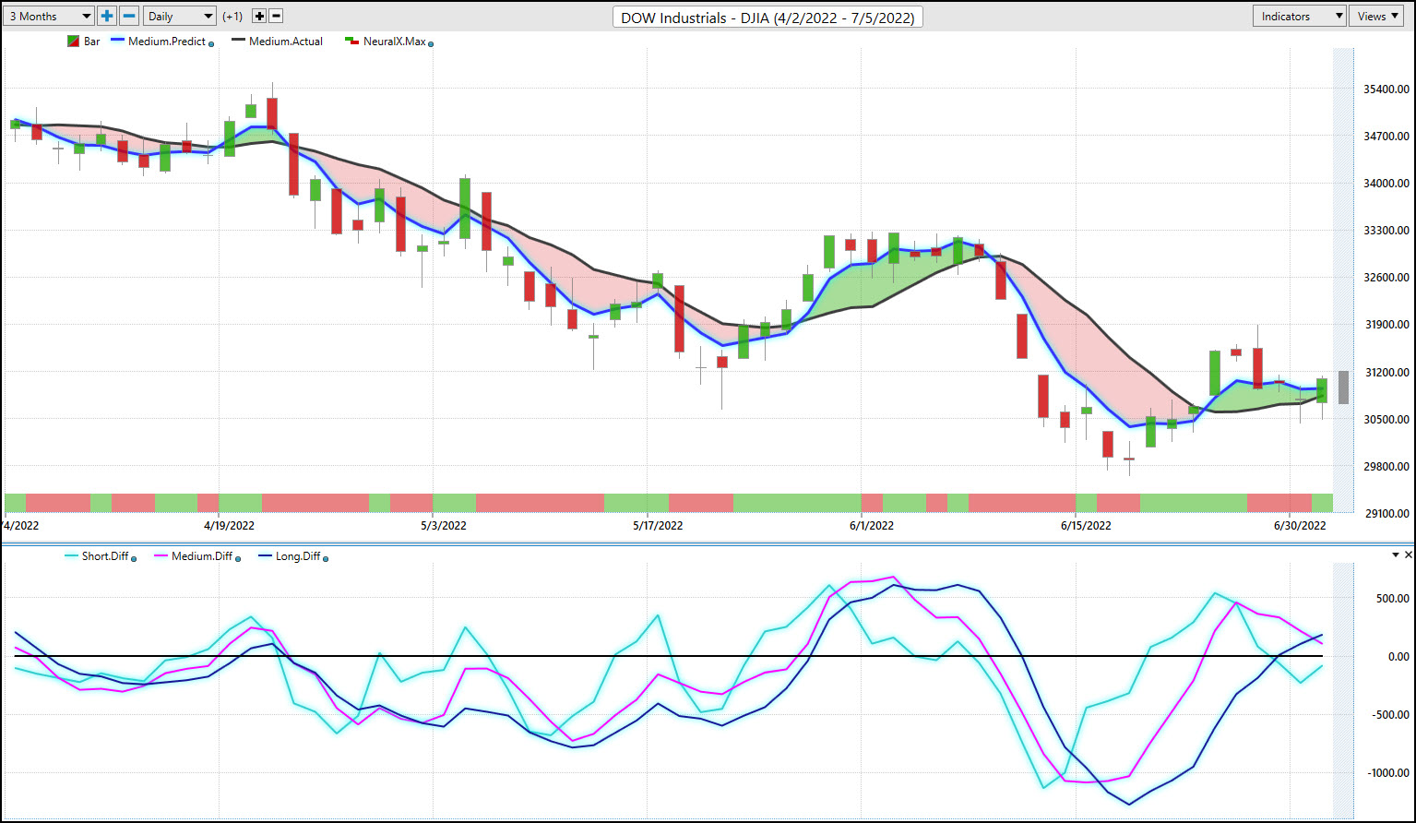
Task: Click the (+1) forecast offset label
Action: (232, 17)
